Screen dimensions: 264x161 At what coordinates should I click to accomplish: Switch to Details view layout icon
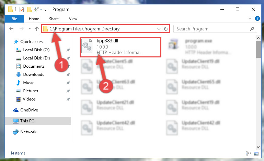[x=248, y=153]
